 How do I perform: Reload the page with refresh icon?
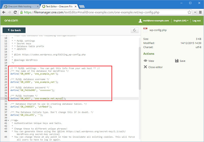[15, 12]
